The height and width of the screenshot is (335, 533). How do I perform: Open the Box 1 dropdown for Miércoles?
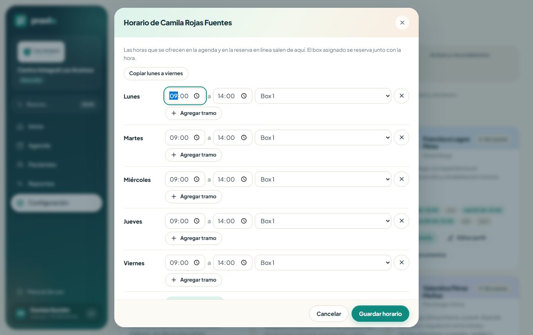point(323,179)
